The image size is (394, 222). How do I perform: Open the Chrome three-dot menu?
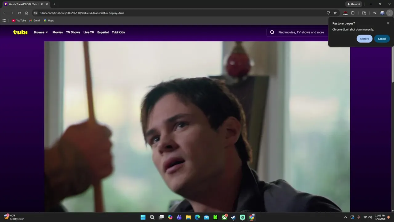pyautogui.click(x=390, y=13)
